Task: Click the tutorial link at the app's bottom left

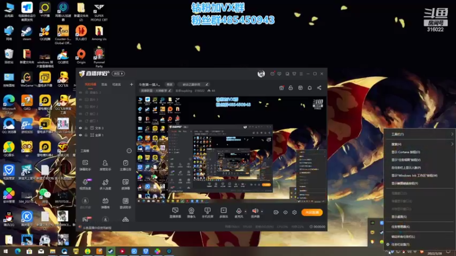Action: coord(97,228)
